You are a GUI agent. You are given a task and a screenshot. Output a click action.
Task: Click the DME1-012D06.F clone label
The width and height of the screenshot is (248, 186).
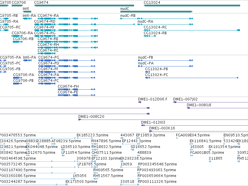coord(153,99)
